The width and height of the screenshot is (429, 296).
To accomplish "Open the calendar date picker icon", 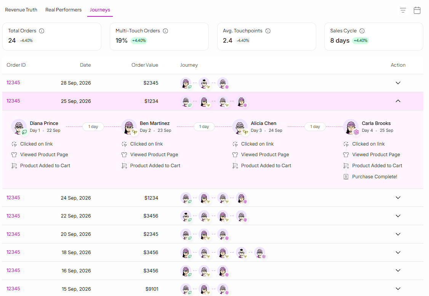I will pyautogui.click(x=417, y=10).
